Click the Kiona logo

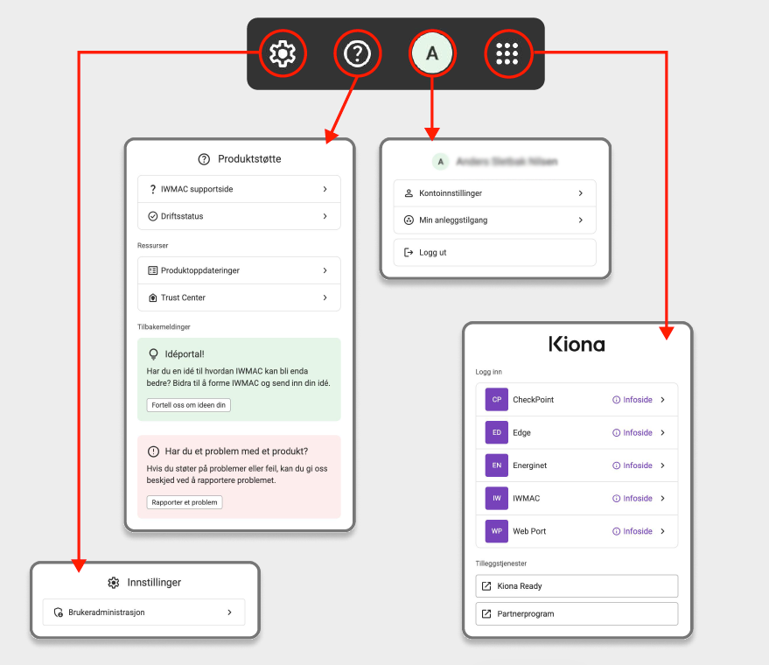click(577, 344)
